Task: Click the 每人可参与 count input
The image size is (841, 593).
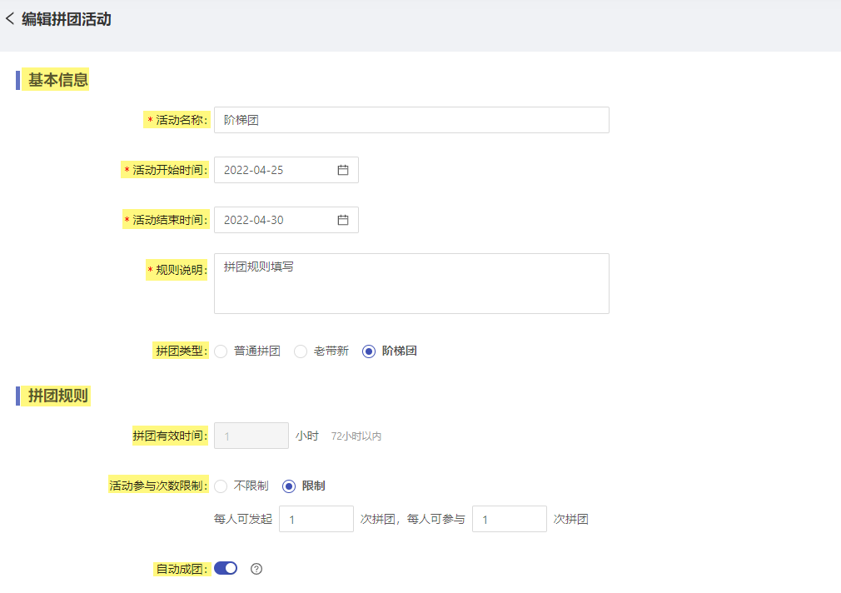Action: pyautogui.click(x=509, y=519)
